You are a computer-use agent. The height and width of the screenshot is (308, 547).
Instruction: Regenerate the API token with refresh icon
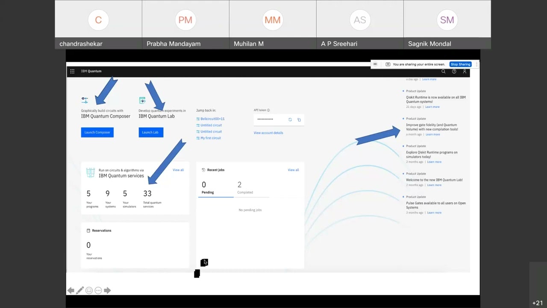(x=290, y=119)
